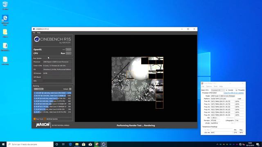Click the GFX Board field
Image resolution: width=262 pixels, height=147 pixels.
(x=57, y=77)
